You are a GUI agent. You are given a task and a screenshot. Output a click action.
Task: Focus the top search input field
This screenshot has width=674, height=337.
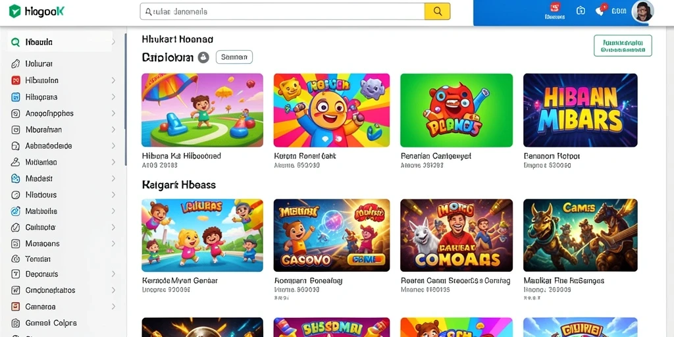[282, 12]
